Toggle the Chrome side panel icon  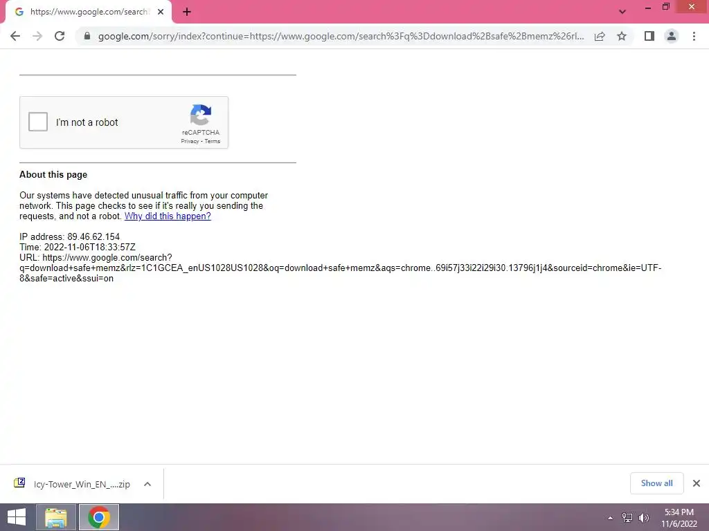649,36
